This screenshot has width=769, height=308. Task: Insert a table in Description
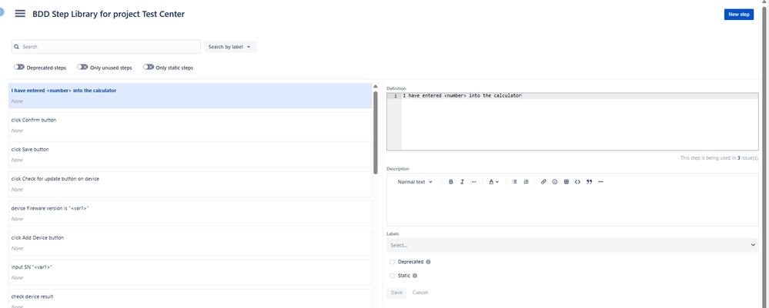567,182
